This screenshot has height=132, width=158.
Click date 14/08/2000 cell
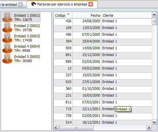pyautogui.click(x=87, y=49)
